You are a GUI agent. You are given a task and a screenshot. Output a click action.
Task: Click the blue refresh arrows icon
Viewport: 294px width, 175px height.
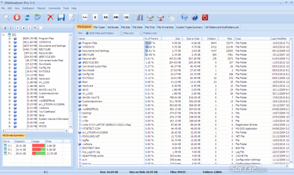(x=27, y=17)
